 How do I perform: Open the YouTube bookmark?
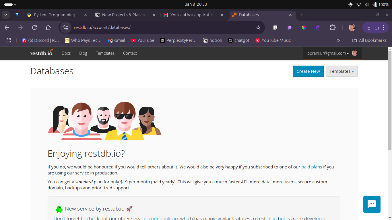143,40
